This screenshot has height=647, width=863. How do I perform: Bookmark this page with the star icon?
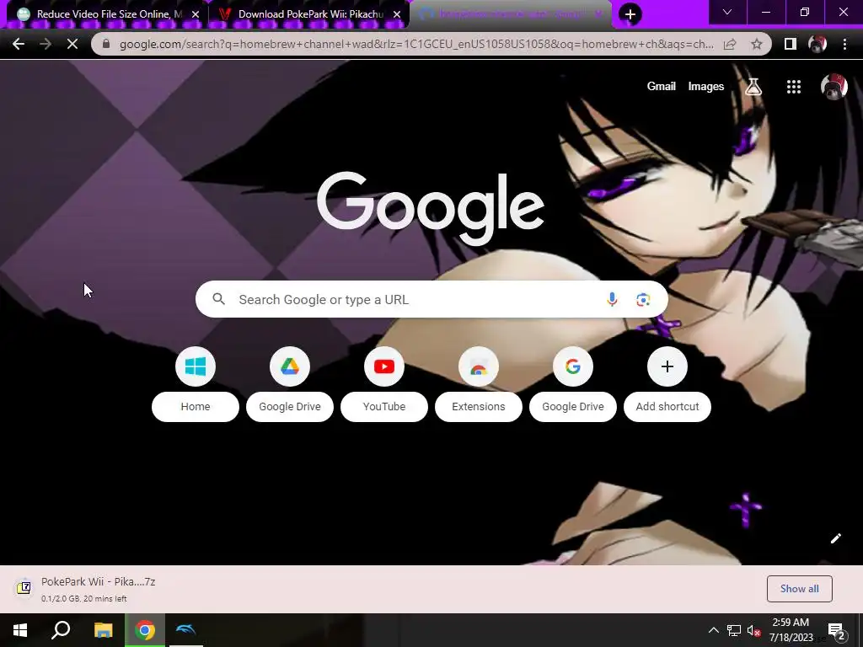[x=757, y=44]
